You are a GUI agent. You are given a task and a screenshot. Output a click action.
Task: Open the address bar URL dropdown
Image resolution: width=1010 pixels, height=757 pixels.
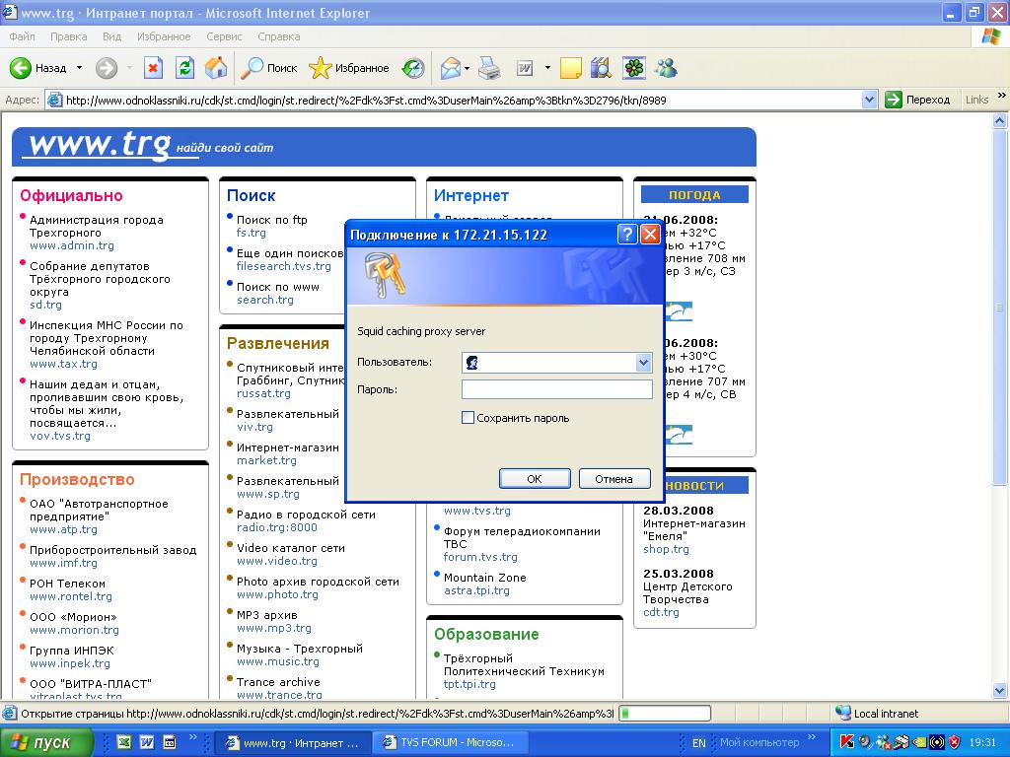click(869, 100)
